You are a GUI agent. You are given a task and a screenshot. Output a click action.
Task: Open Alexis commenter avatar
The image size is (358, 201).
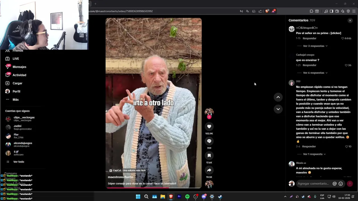(291, 164)
